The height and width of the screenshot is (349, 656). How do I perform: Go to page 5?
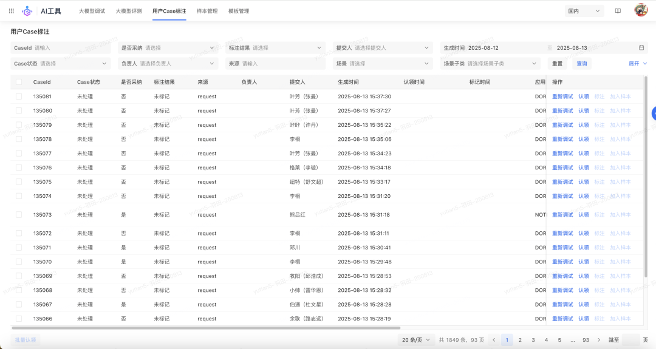[x=559, y=340]
